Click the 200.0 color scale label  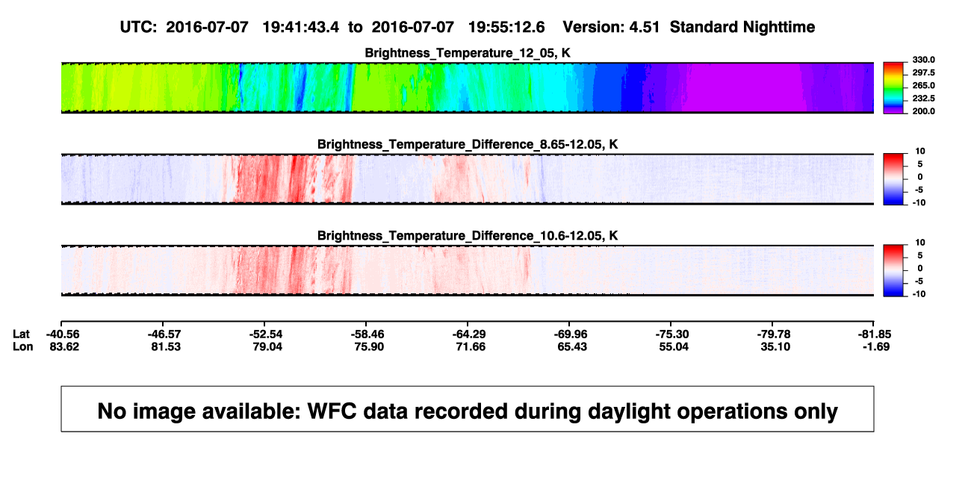[x=924, y=111]
